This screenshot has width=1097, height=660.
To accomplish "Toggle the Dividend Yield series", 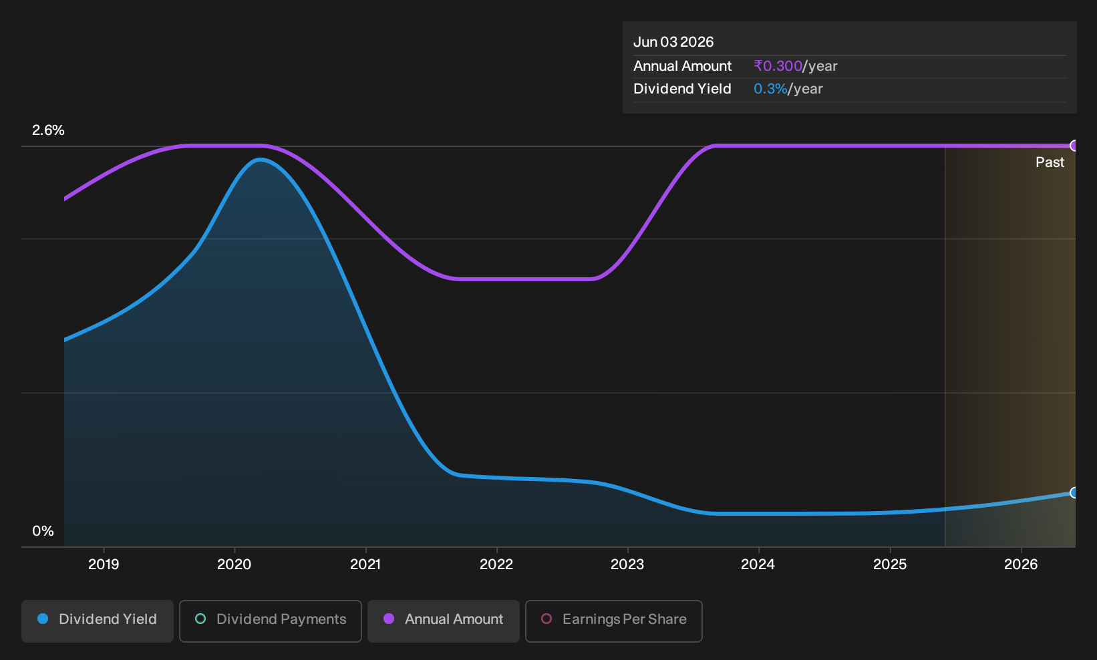I will [98, 621].
